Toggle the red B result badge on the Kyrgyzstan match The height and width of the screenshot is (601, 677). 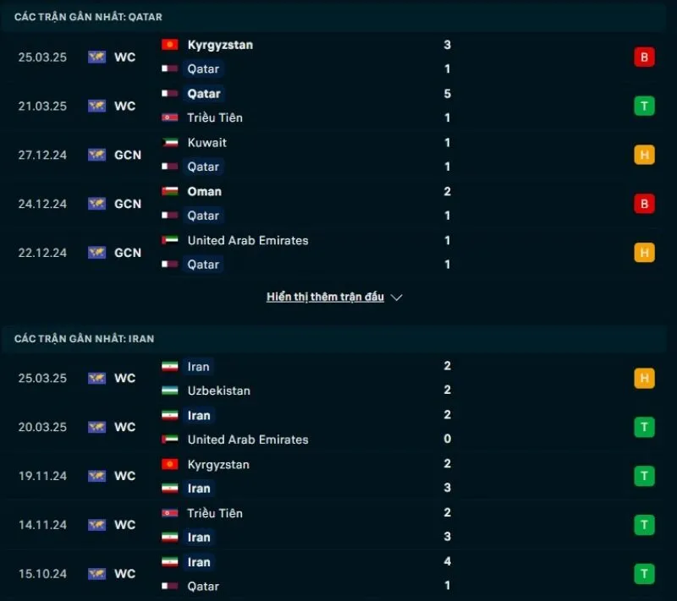(x=644, y=57)
